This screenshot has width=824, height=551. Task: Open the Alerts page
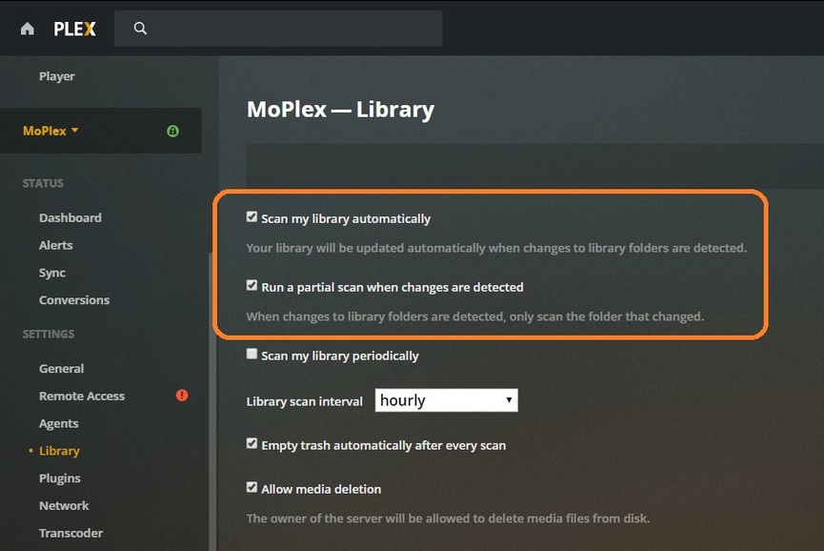(55, 245)
